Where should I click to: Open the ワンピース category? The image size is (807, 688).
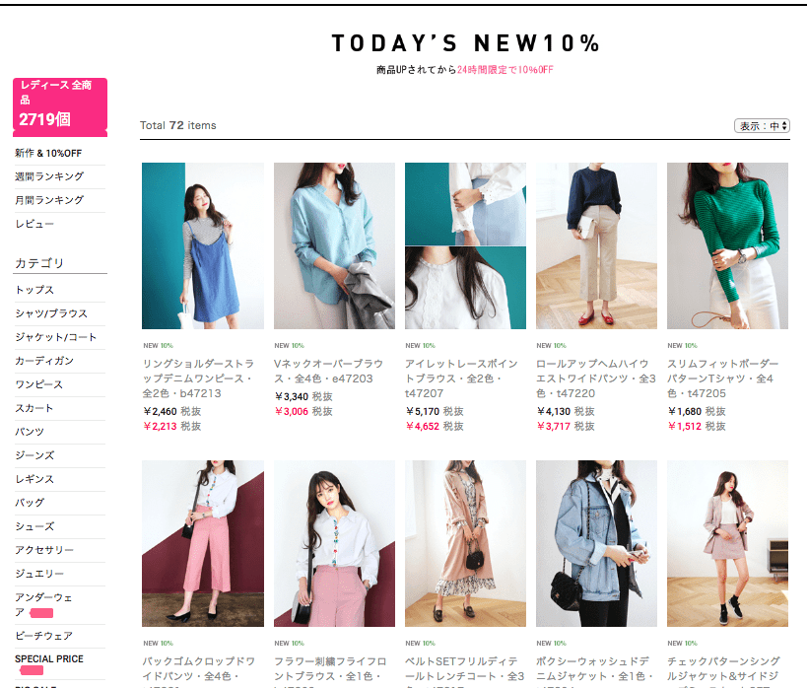point(39,384)
